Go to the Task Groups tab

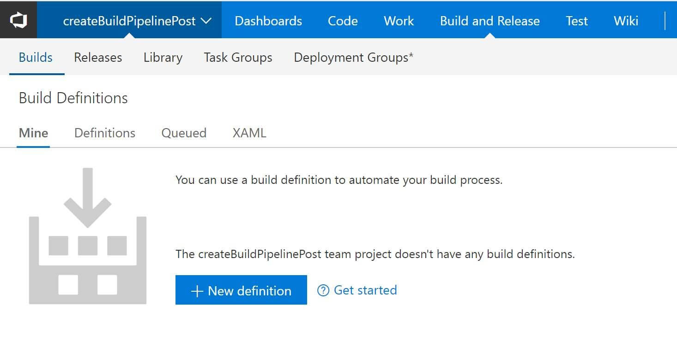point(238,58)
